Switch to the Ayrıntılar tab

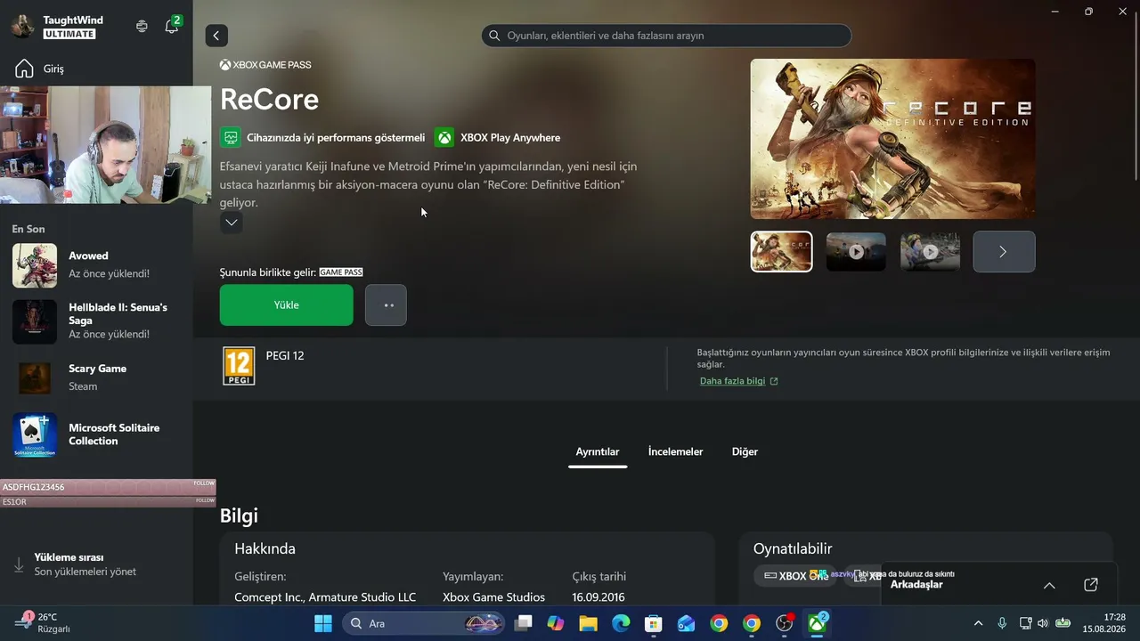598,452
